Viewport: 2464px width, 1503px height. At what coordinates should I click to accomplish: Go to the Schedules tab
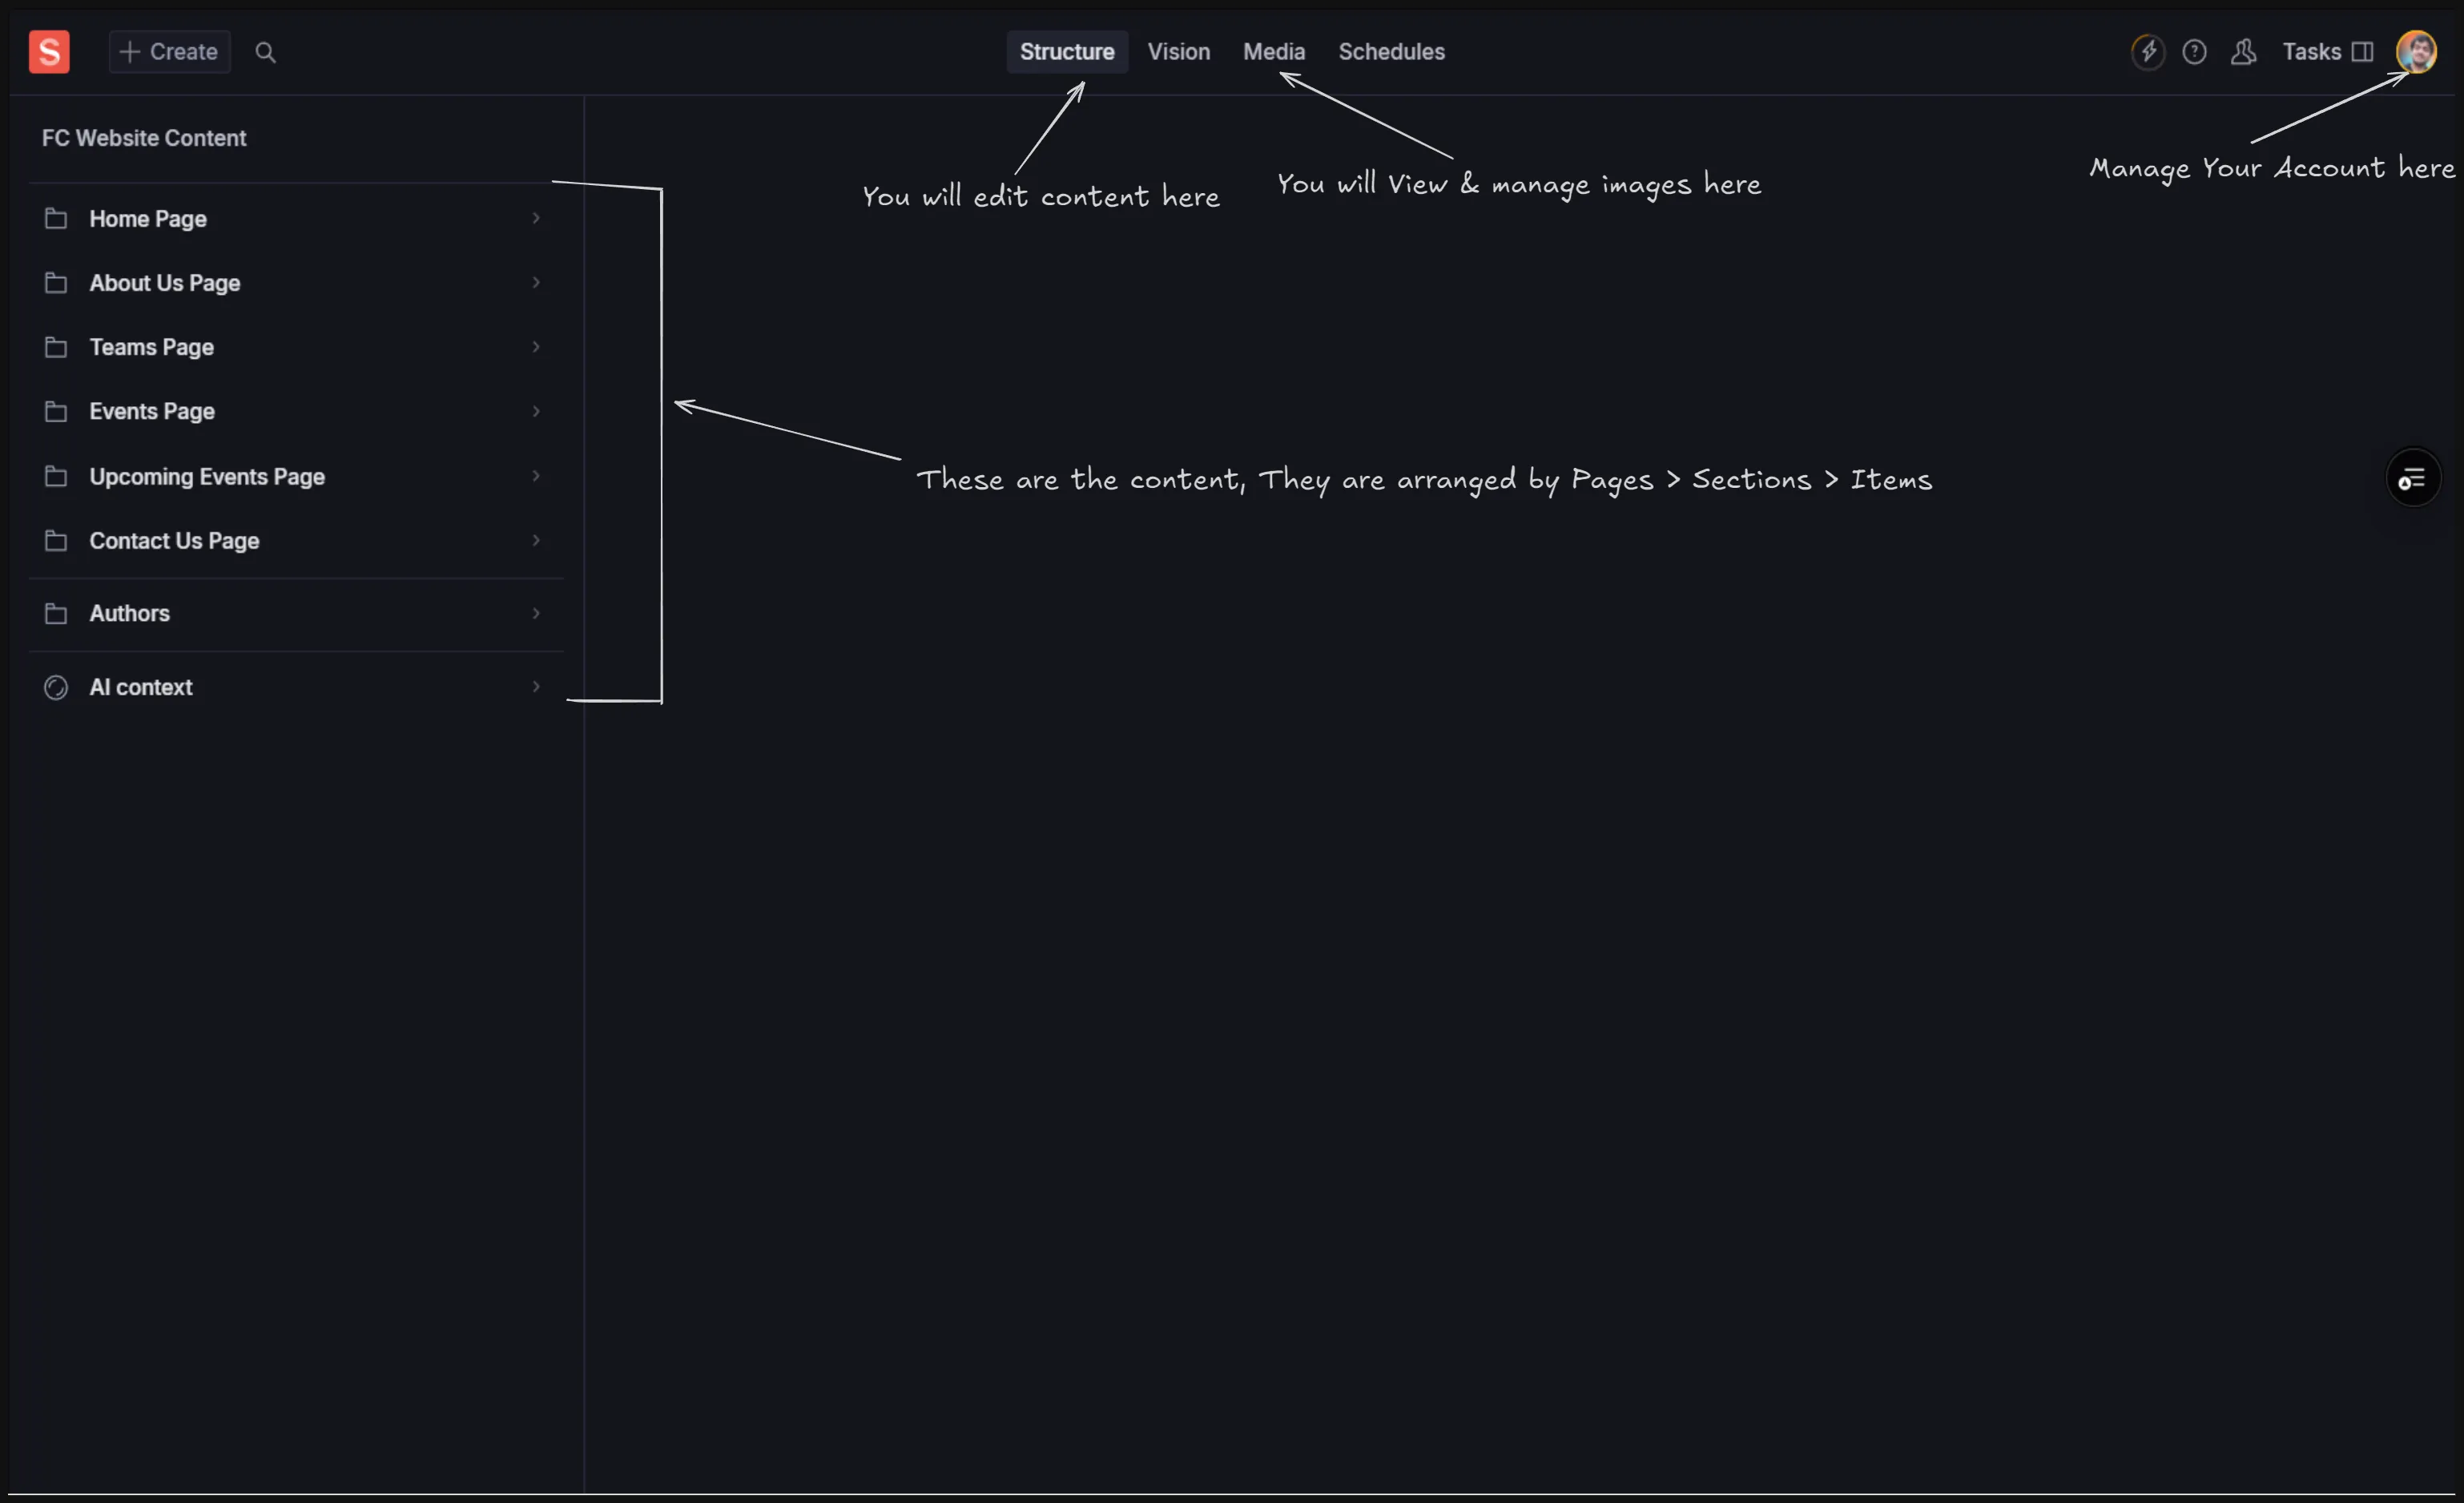tap(1391, 52)
